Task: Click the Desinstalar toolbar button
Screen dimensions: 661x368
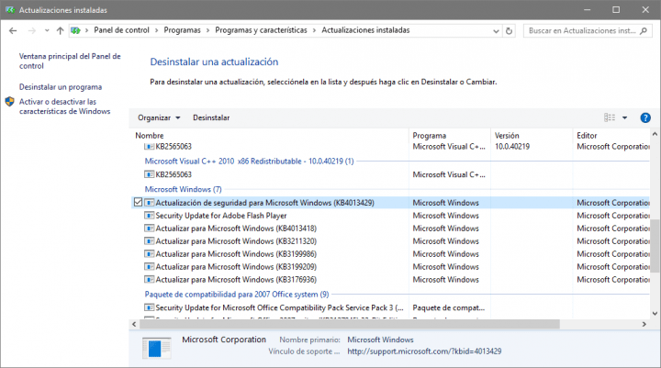Action: pyautogui.click(x=211, y=117)
